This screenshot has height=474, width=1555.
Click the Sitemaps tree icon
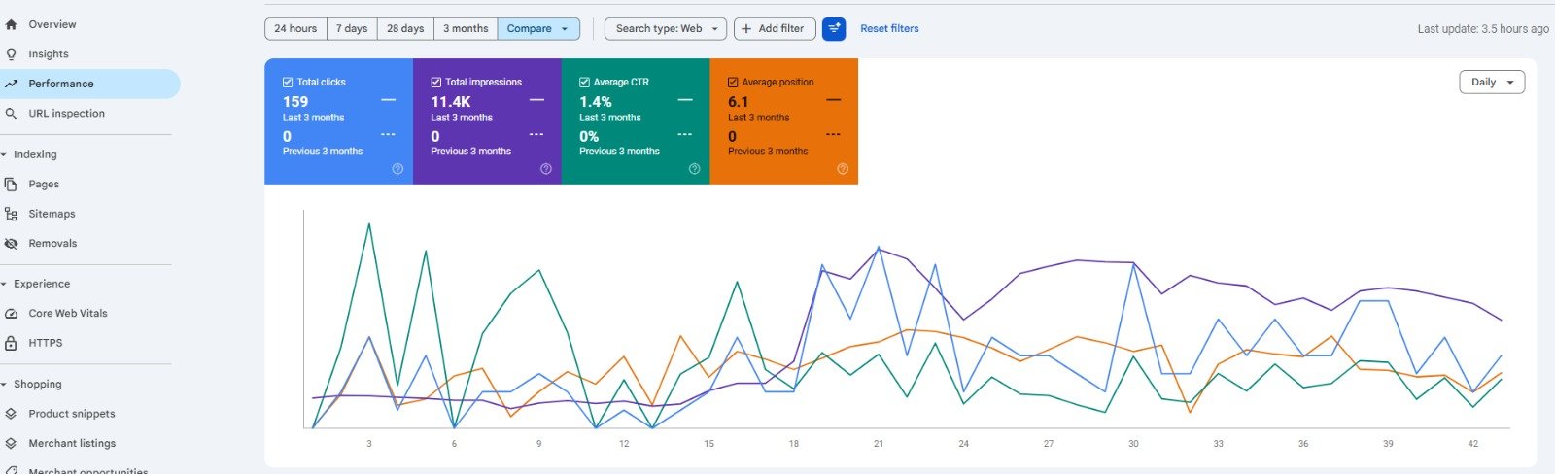pos(11,214)
